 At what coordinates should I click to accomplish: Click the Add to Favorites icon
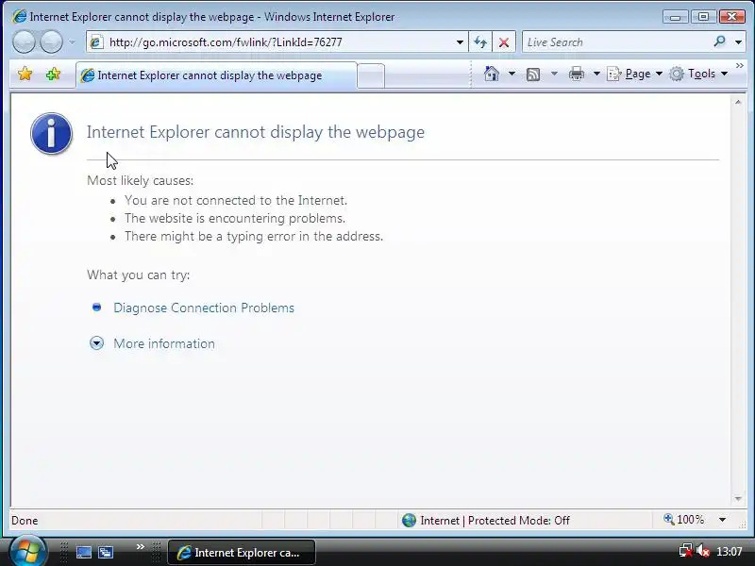click(53, 75)
